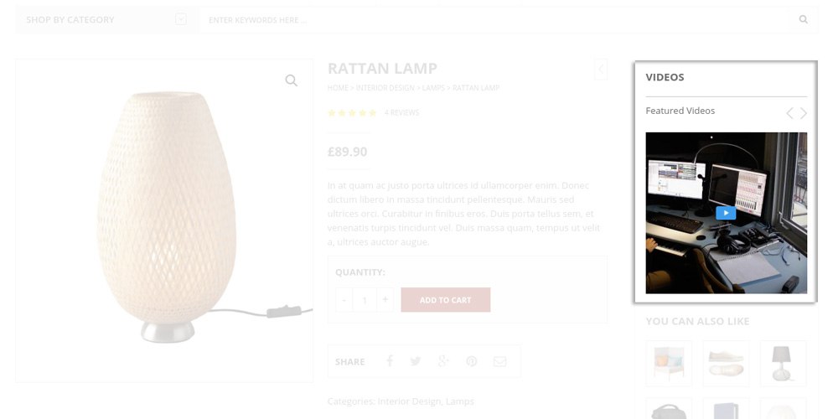Go to previous featured video arrow

(789, 113)
